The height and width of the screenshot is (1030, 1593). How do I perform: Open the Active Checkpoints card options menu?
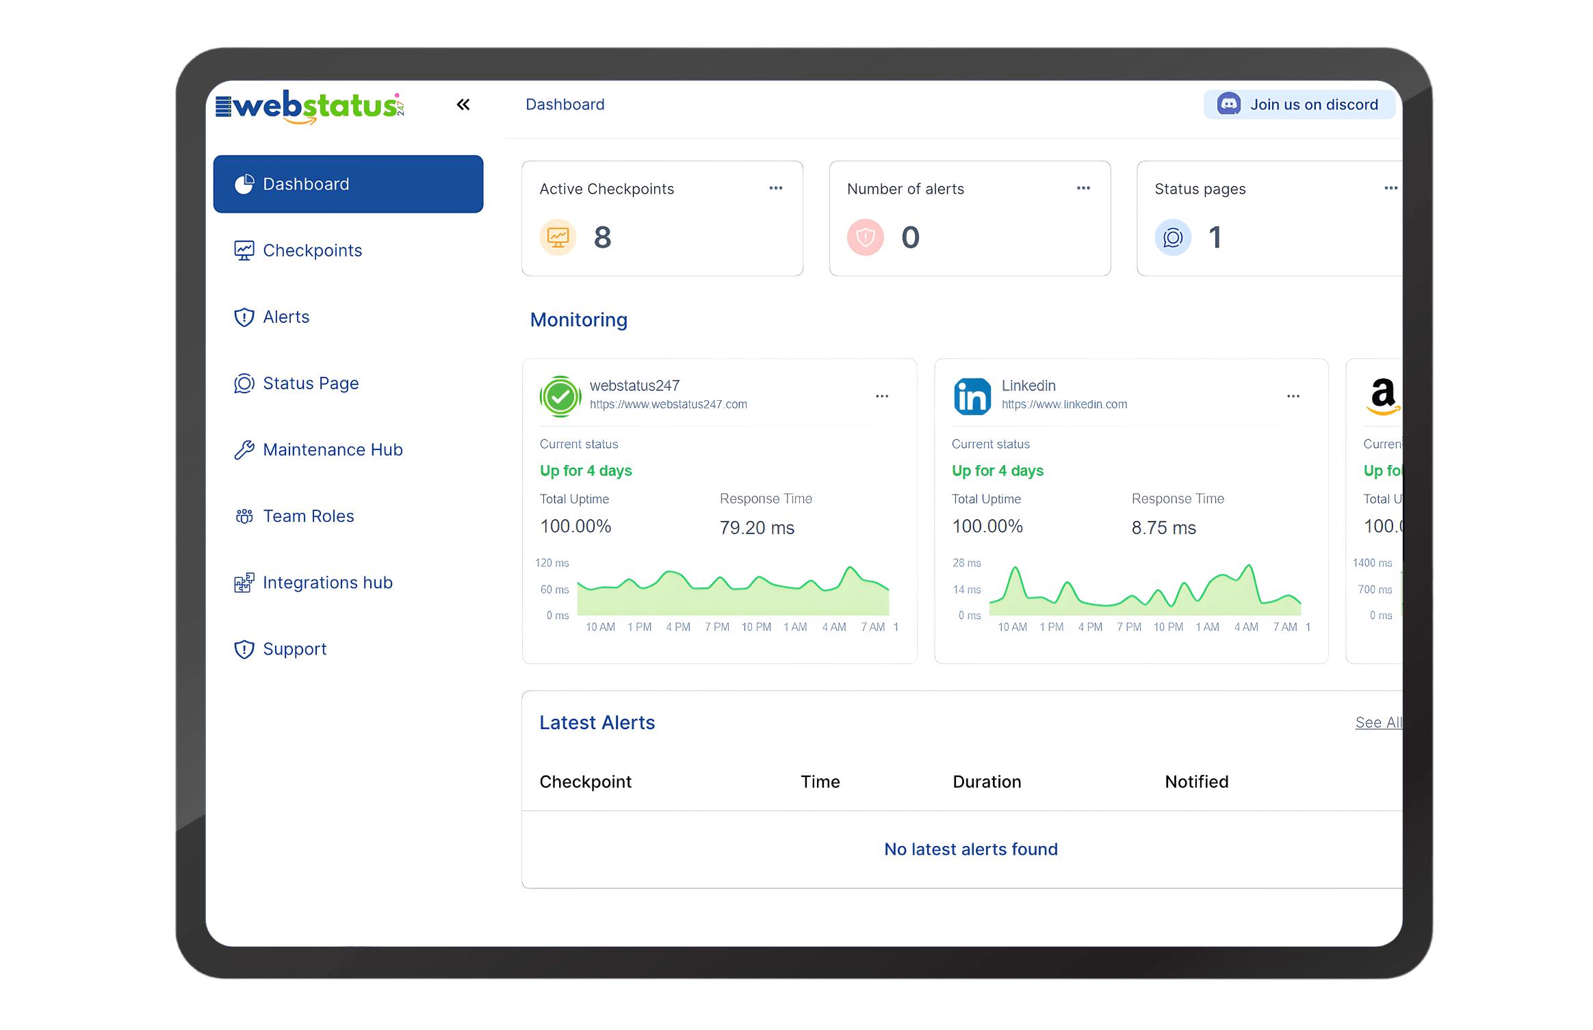(776, 187)
